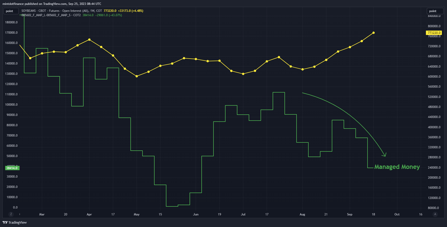Screen dimensions: 447x227
Task: Click the 180000.0 label on left axis
Action: [x=11, y=22]
